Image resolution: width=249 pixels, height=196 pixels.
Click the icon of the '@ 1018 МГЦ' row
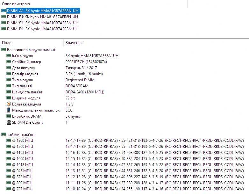(x=9, y=164)
